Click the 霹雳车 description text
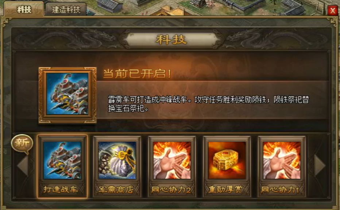Image resolution: width=340 pixels, height=210 pixels. pos(209,104)
